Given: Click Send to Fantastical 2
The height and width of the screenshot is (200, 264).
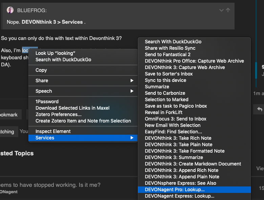Looking at the screenshot, I should point(194,54).
